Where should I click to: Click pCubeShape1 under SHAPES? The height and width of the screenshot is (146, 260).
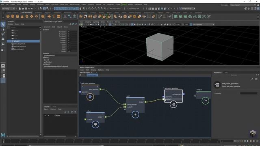point(49,56)
